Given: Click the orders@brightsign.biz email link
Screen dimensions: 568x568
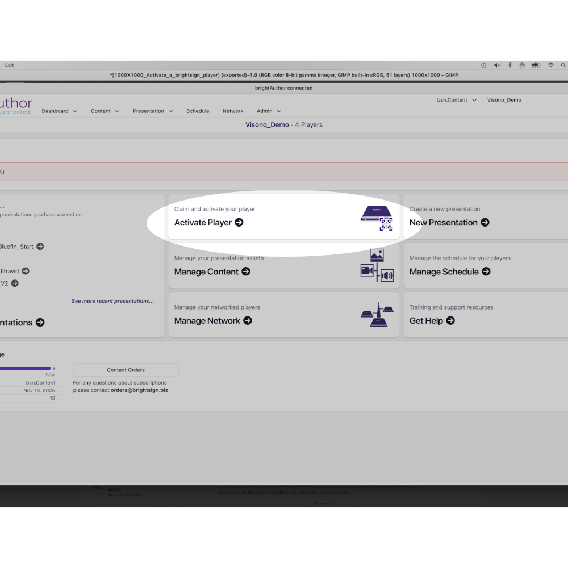Looking at the screenshot, I should point(140,390).
